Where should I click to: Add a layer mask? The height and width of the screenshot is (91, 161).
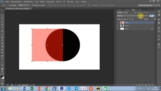coord(140,85)
